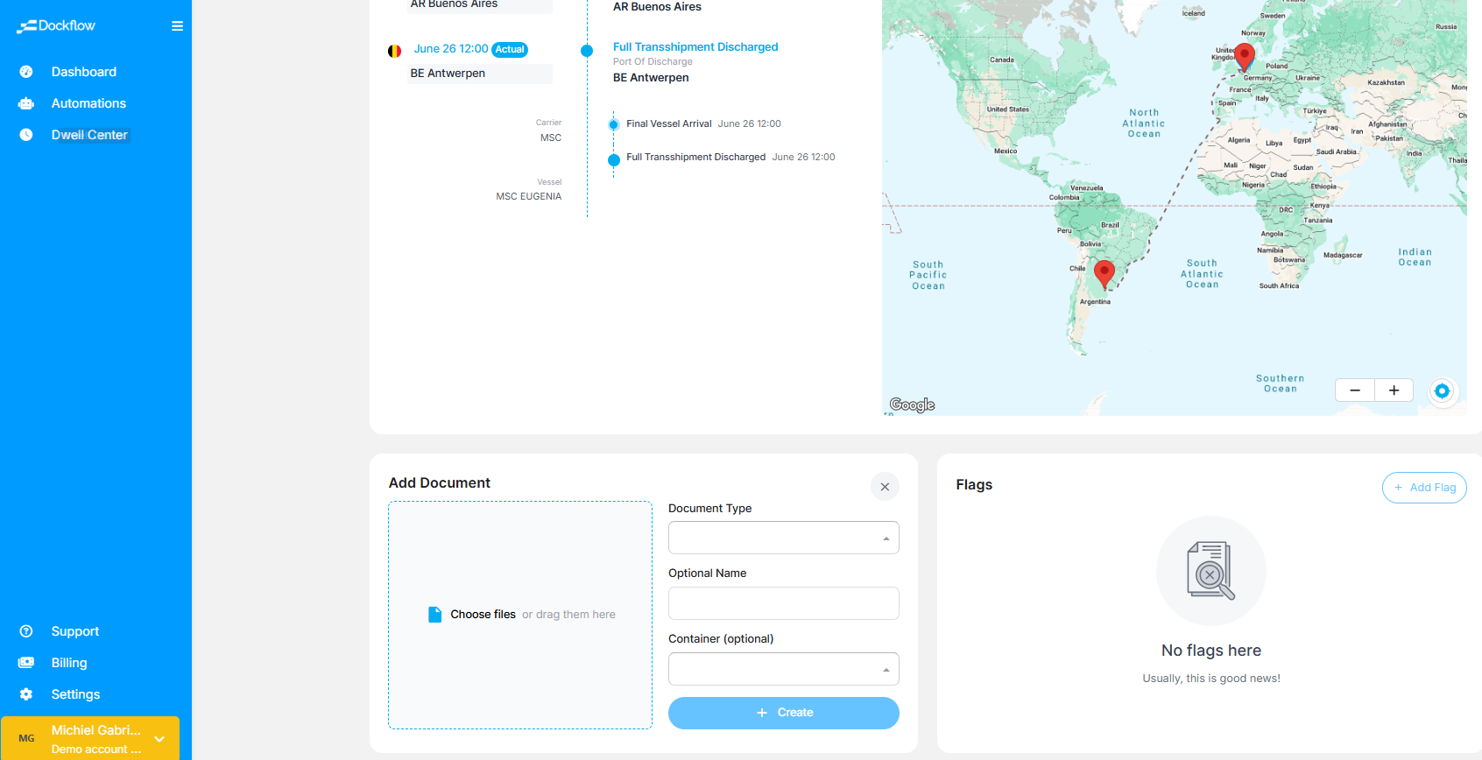This screenshot has width=1482, height=760.
Task: Expand the Michiel Gabri account menu
Action: 159,739
